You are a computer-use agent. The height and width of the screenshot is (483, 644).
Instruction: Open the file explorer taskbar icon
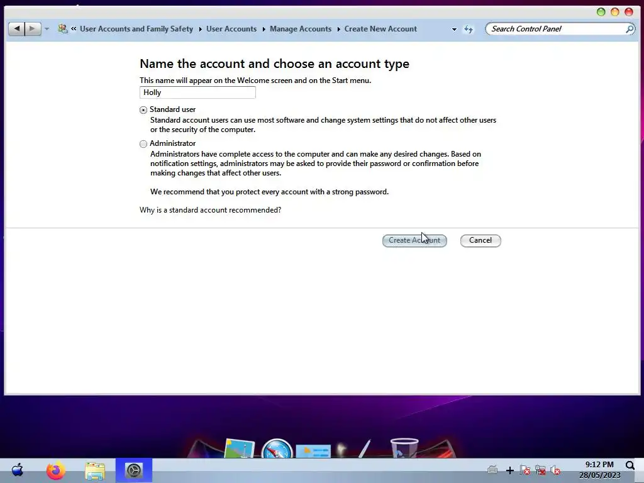95,470
